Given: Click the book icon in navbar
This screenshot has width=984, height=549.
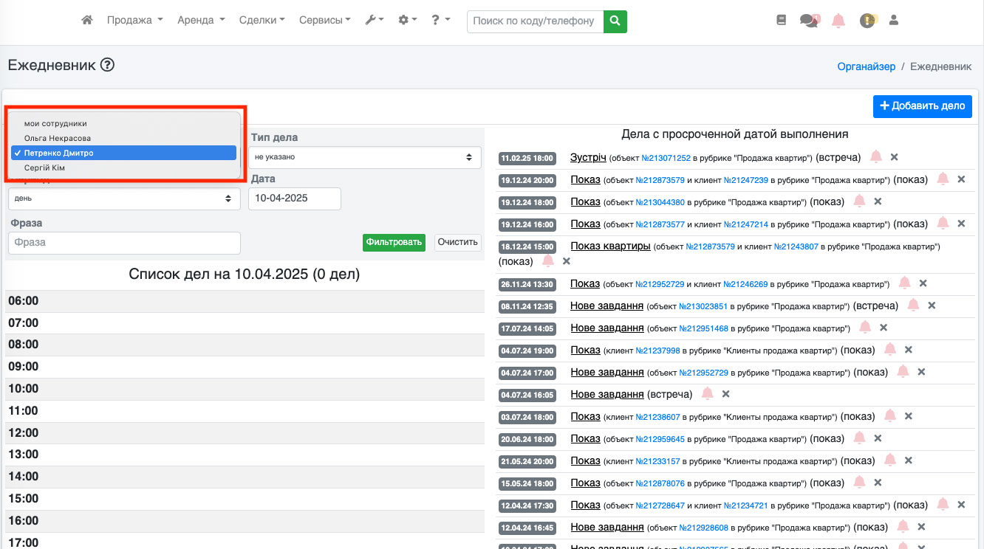Looking at the screenshot, I should 782,21.
